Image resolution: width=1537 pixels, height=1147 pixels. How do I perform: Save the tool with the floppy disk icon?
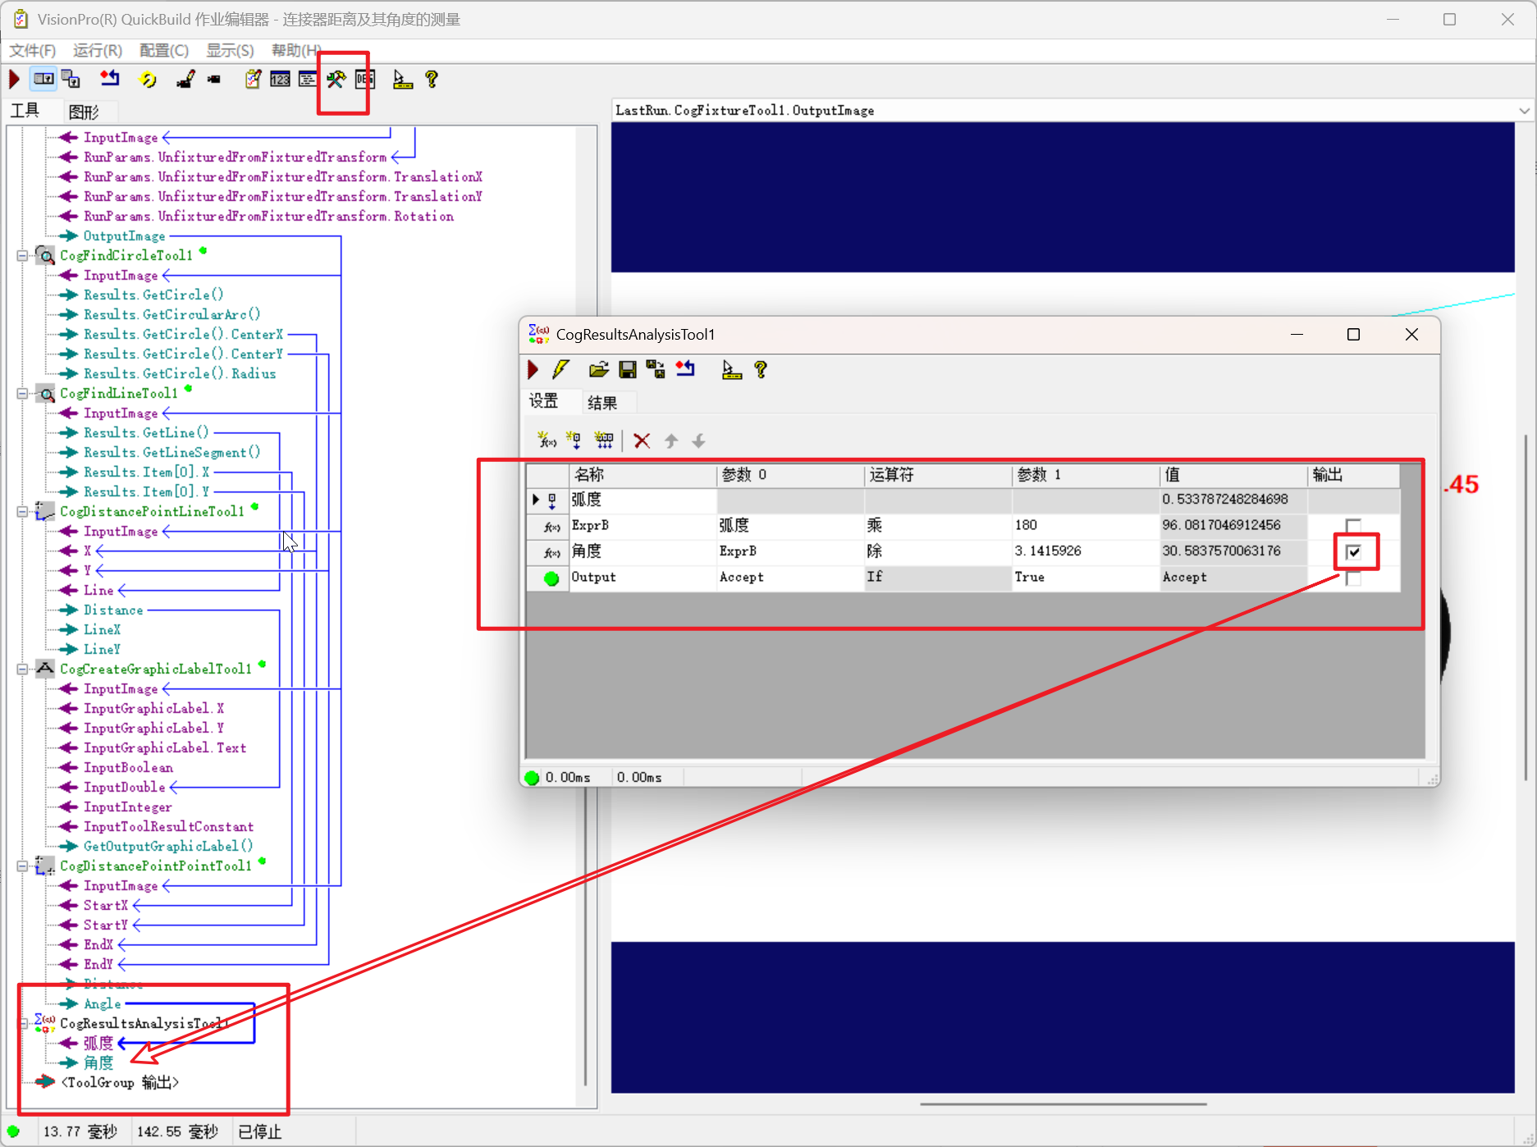[x=628, y=370]
